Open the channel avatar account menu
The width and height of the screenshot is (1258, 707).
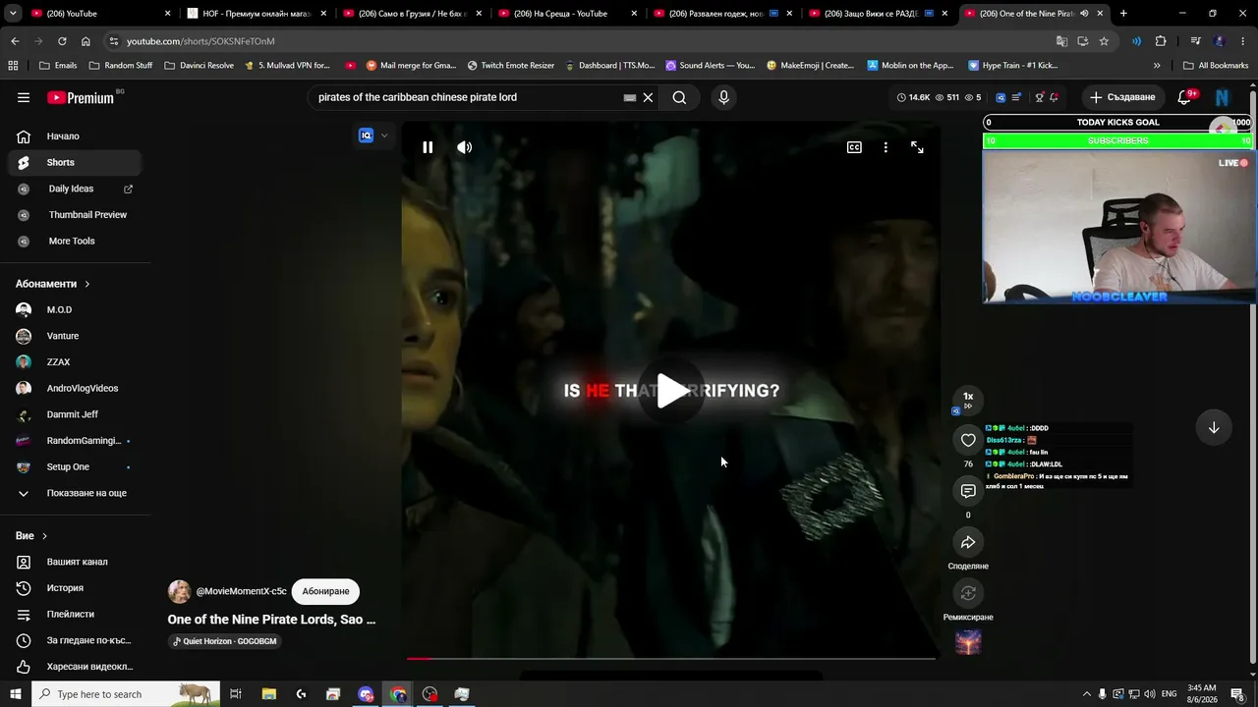point(1223,97)
